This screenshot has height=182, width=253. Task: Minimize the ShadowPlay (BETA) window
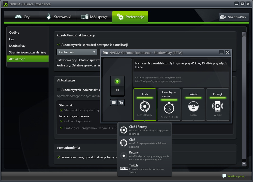pyautogui.click(x=221, y=52)
